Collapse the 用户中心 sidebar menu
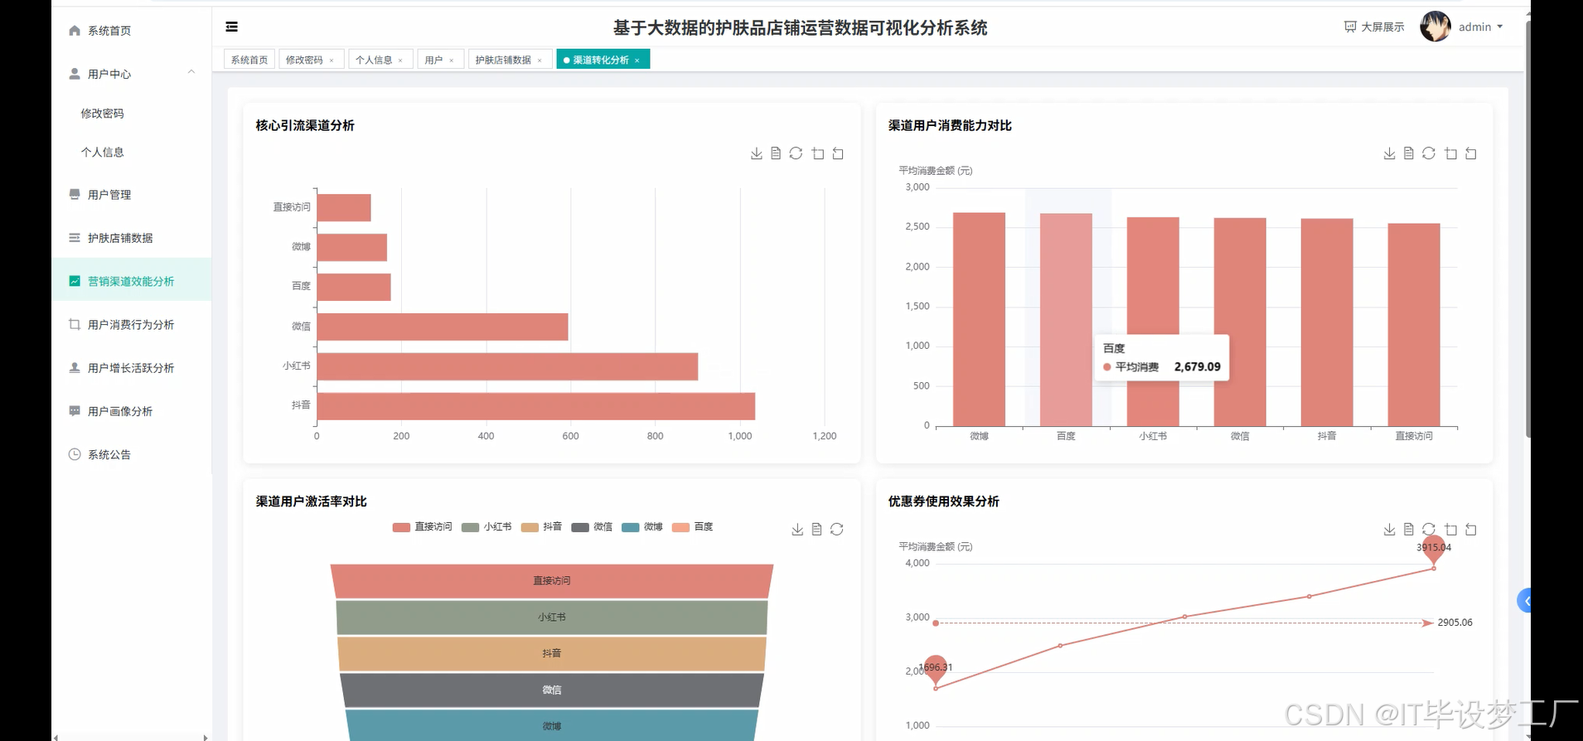Screen dimensions: 1583x741 pos(131,74)
